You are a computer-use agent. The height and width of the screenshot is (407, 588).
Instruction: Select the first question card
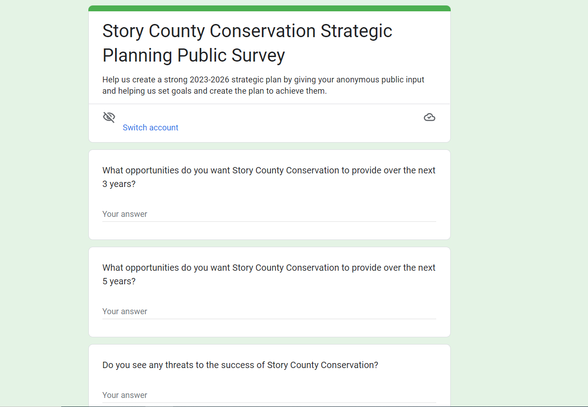click(269, 195)
